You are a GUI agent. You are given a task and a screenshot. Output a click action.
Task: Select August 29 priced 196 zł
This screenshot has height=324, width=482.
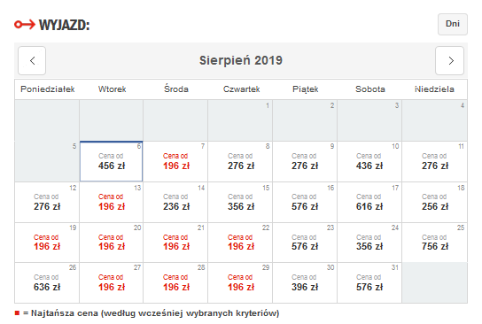[240, 282]
